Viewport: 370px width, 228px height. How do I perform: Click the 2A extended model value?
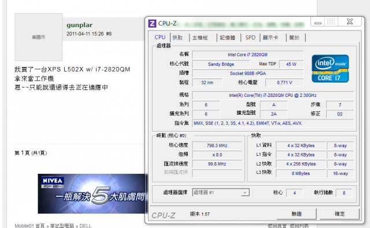273,114
